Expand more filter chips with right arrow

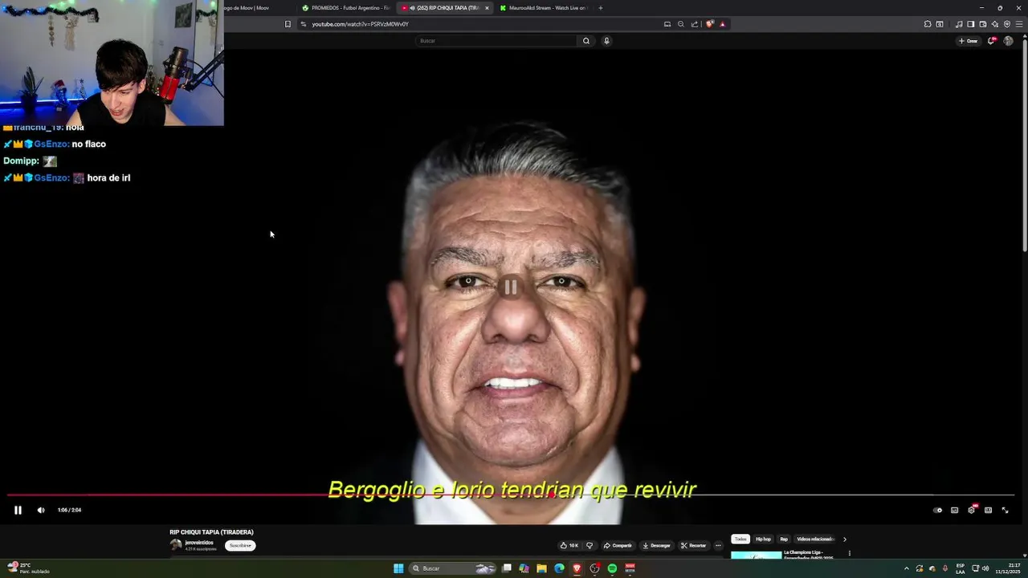(x=844, y=539)
